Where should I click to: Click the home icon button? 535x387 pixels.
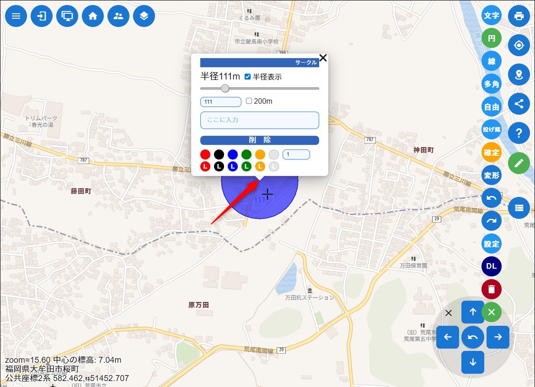(93, 16)
